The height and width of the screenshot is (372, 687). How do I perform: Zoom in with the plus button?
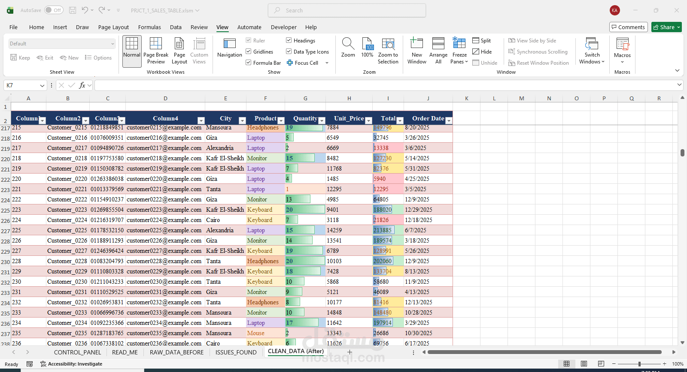tap(665, 364)
